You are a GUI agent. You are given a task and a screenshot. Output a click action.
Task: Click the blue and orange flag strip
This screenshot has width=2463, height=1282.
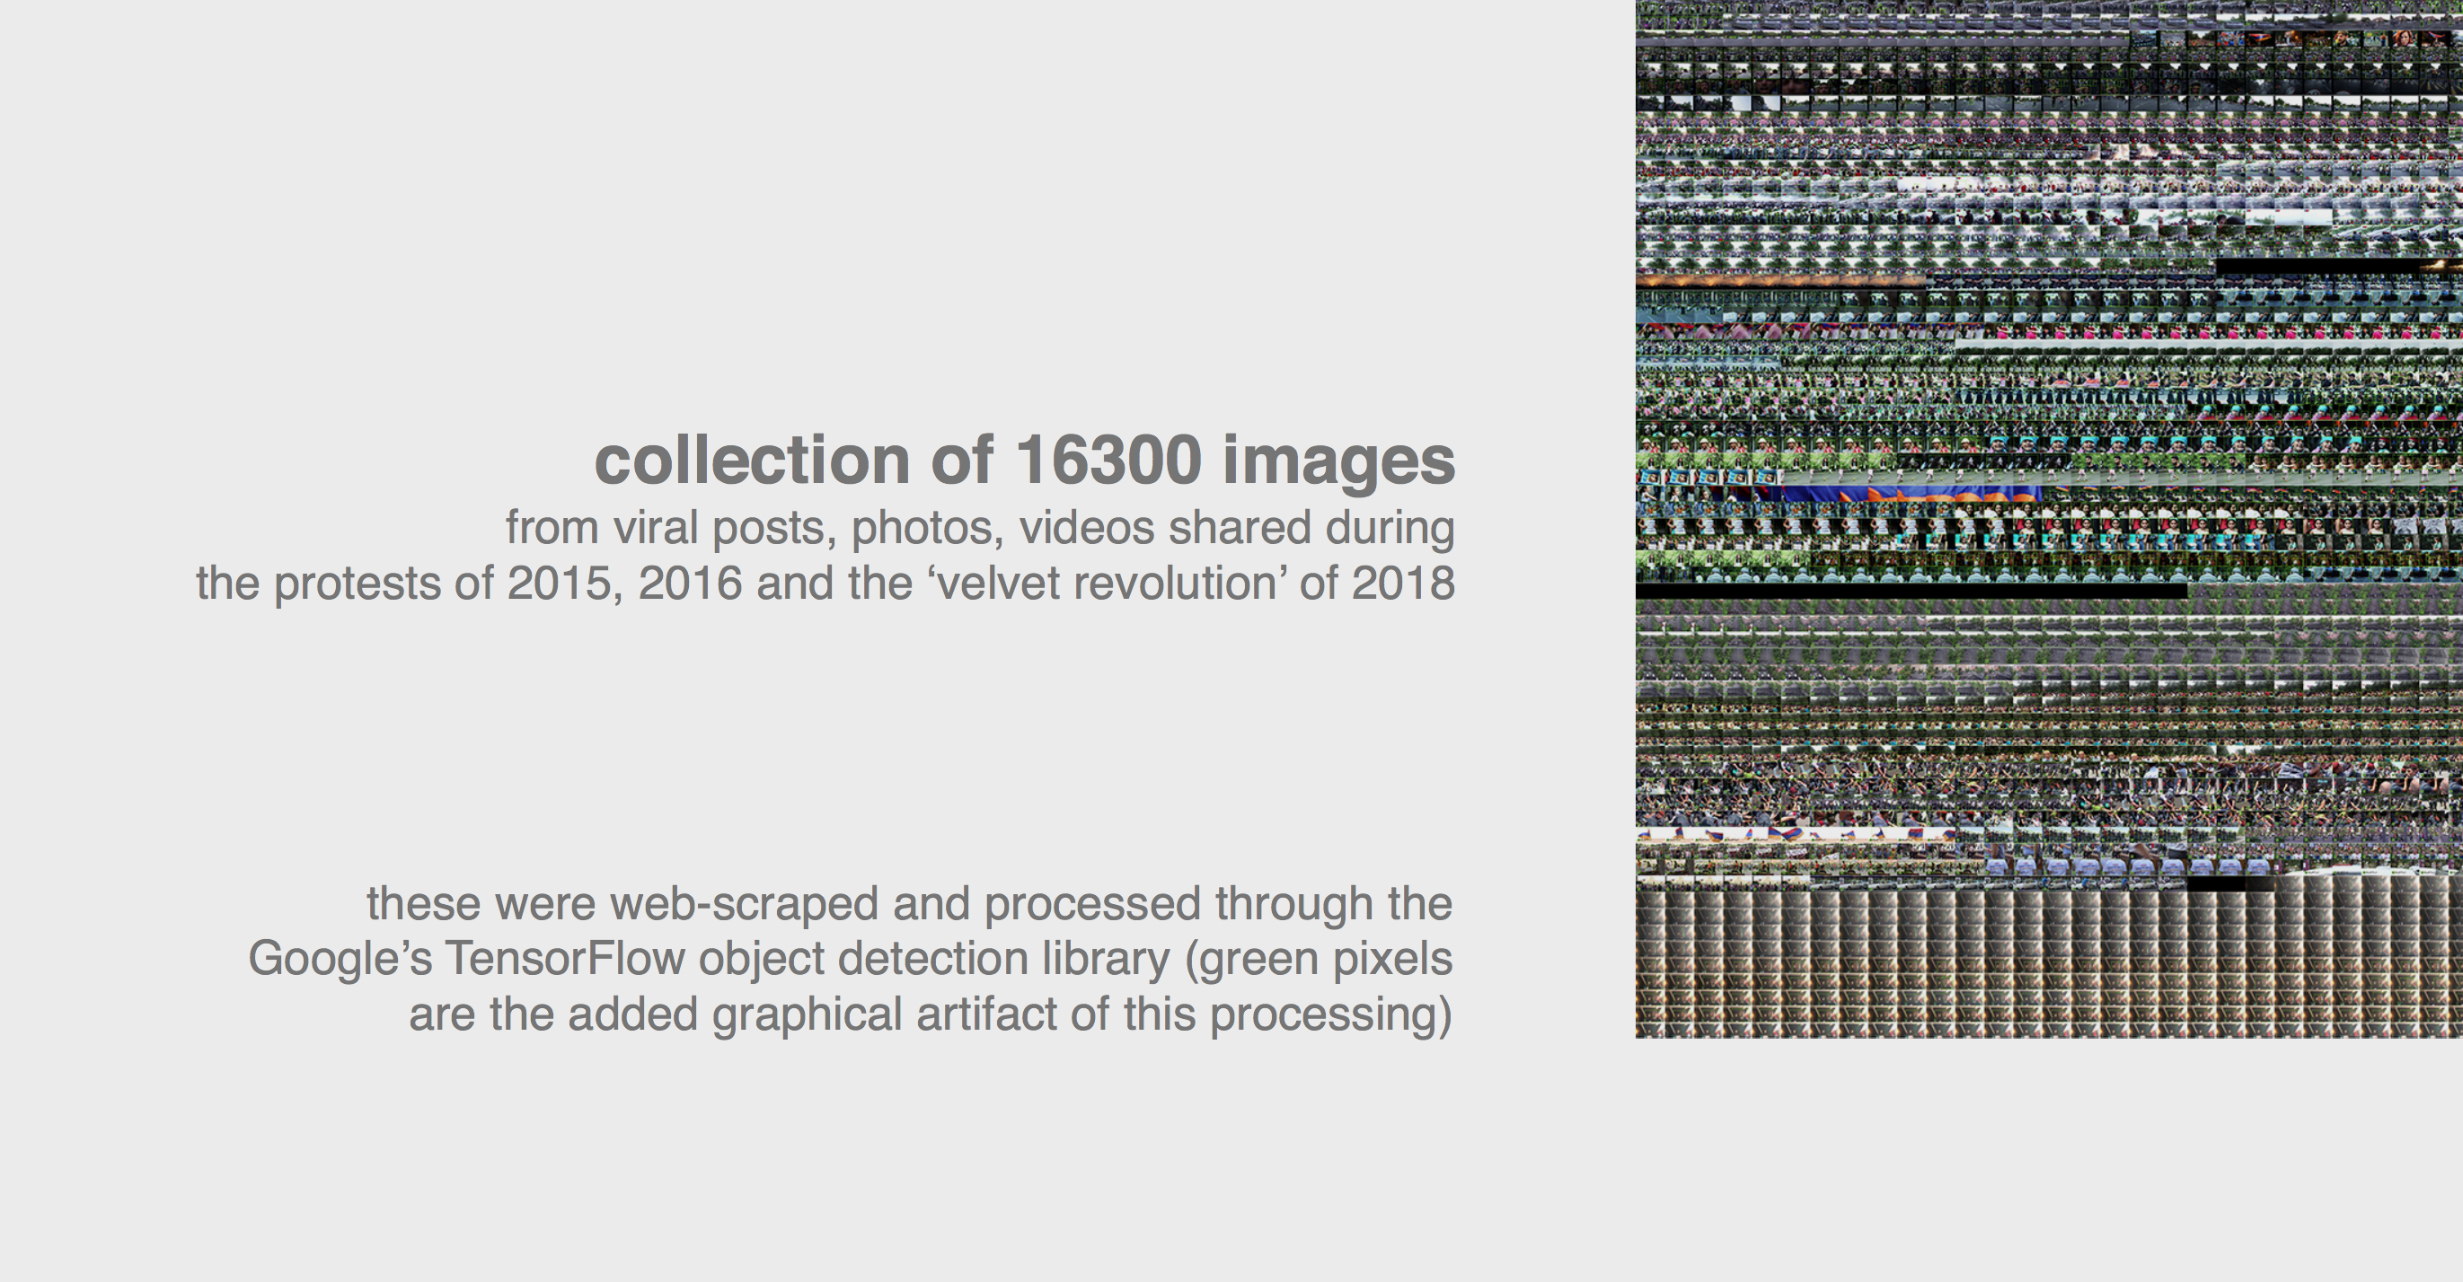pos(1912,494)
